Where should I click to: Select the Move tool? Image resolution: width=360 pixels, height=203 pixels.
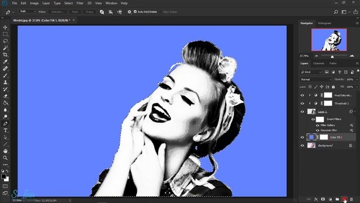[x=5, y=27]
